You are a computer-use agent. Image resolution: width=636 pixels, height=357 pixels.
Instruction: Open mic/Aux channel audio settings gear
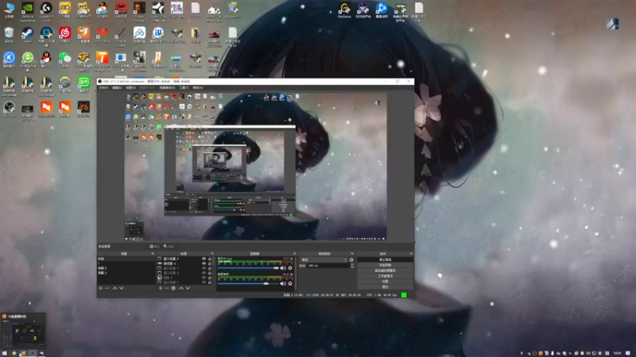pos(290,268)
